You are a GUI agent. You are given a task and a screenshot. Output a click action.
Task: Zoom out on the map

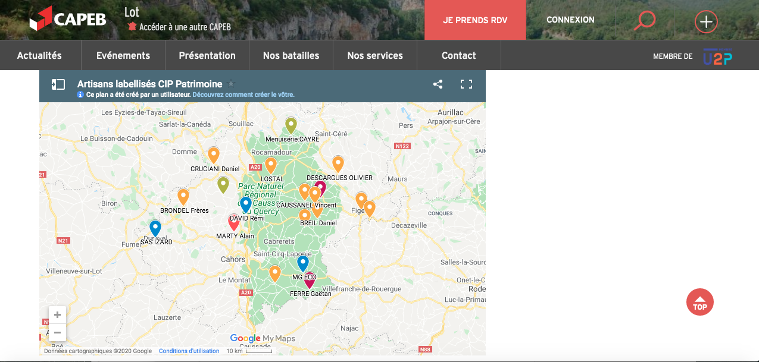pos(57,332)
